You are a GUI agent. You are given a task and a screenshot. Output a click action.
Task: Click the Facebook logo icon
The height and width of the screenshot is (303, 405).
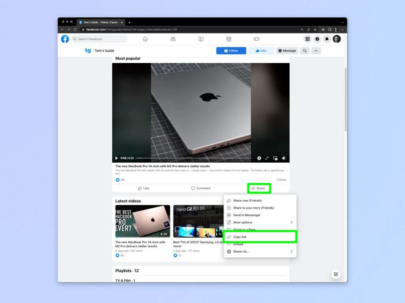pyautogui.click(x=65, y=39)
